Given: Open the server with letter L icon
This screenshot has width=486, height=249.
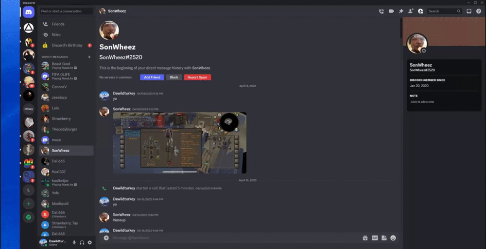Looking at the screenshot, I should tap(29, 190).
